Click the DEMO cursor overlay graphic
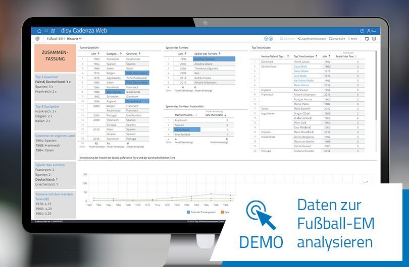 pyautogui.click(x=261, y=216)
